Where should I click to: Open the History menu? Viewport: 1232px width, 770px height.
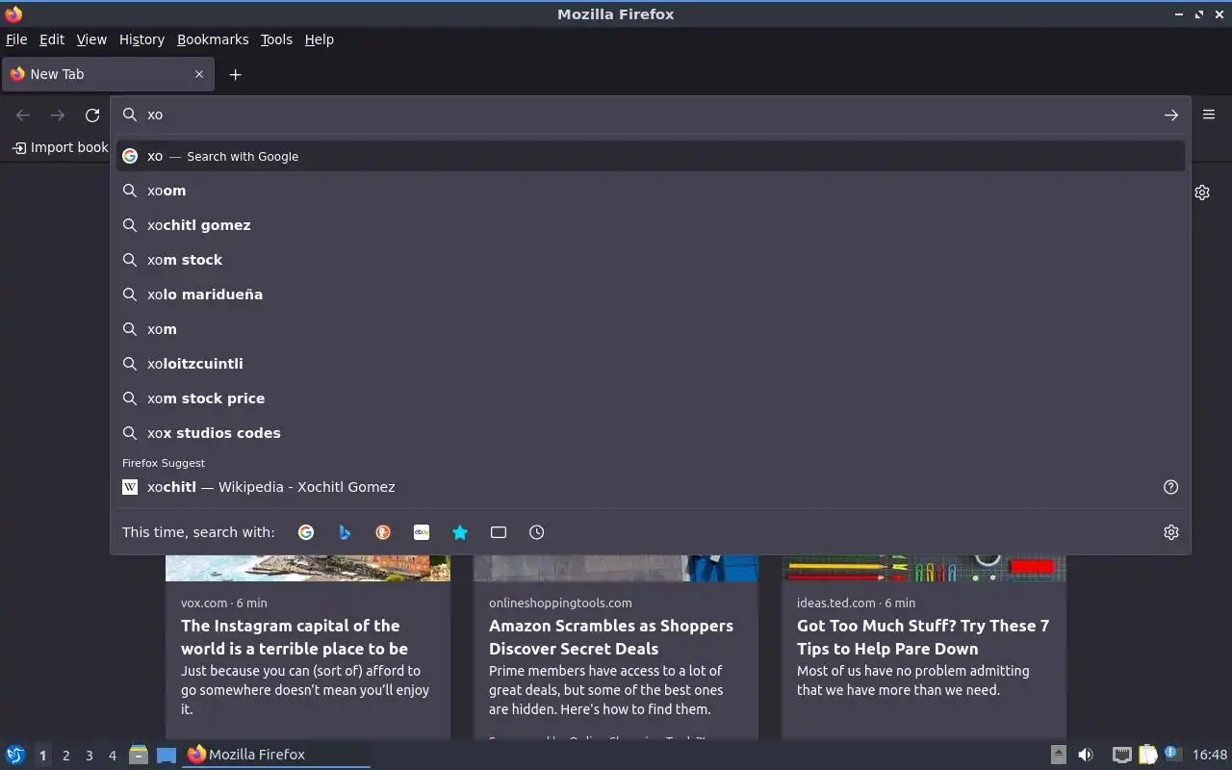141,39
